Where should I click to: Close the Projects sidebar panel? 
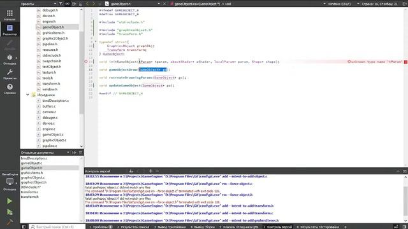coord(81,4)
